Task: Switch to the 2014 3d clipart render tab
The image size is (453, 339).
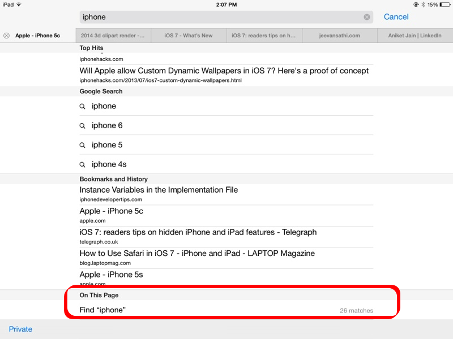Action: pyautogui.click(x=113, y=36)
